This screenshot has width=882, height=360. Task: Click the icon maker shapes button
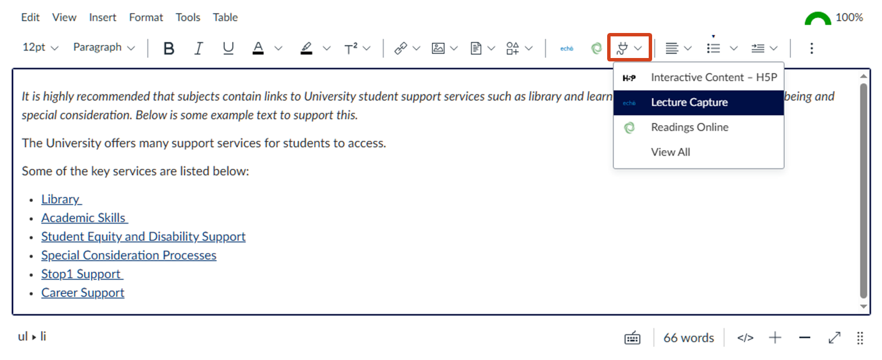[513, 48]
